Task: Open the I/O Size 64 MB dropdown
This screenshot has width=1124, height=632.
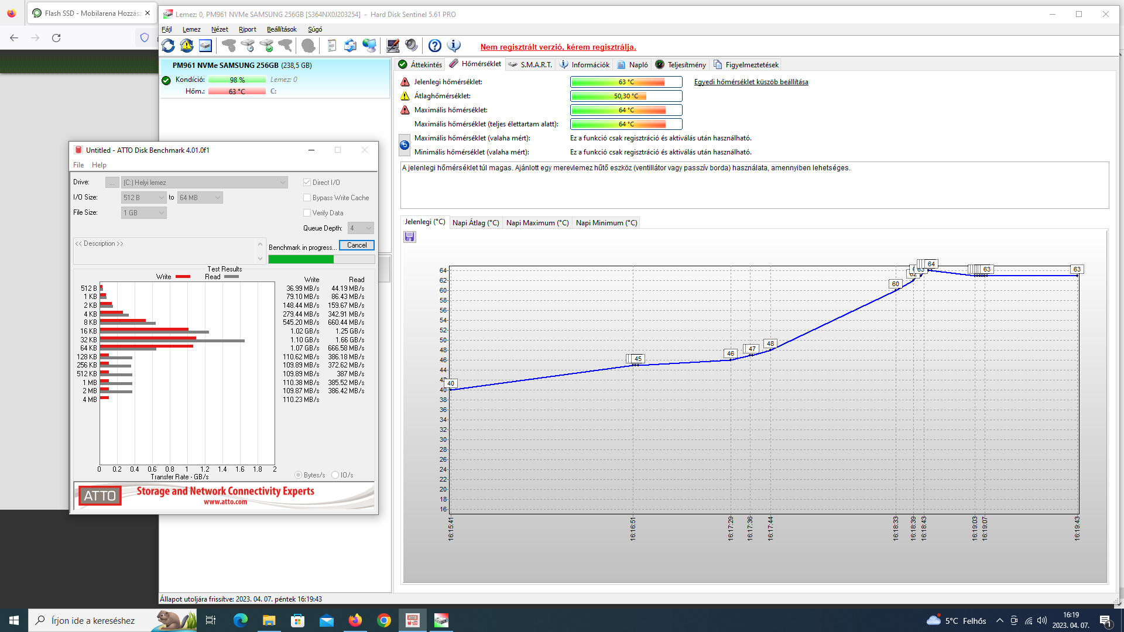Action: click(200, 198)
